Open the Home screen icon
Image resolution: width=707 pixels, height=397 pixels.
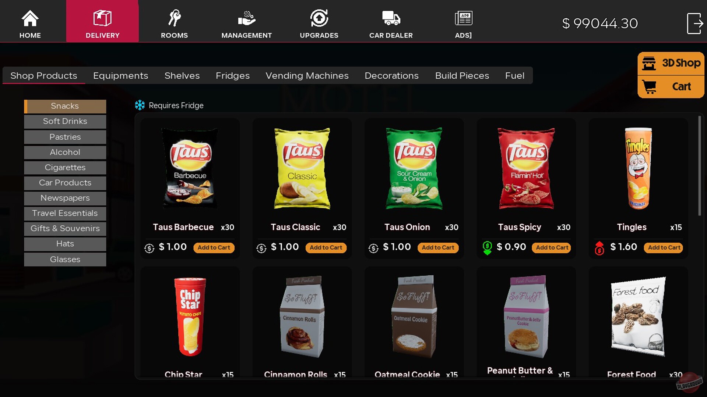click(30, 18)
